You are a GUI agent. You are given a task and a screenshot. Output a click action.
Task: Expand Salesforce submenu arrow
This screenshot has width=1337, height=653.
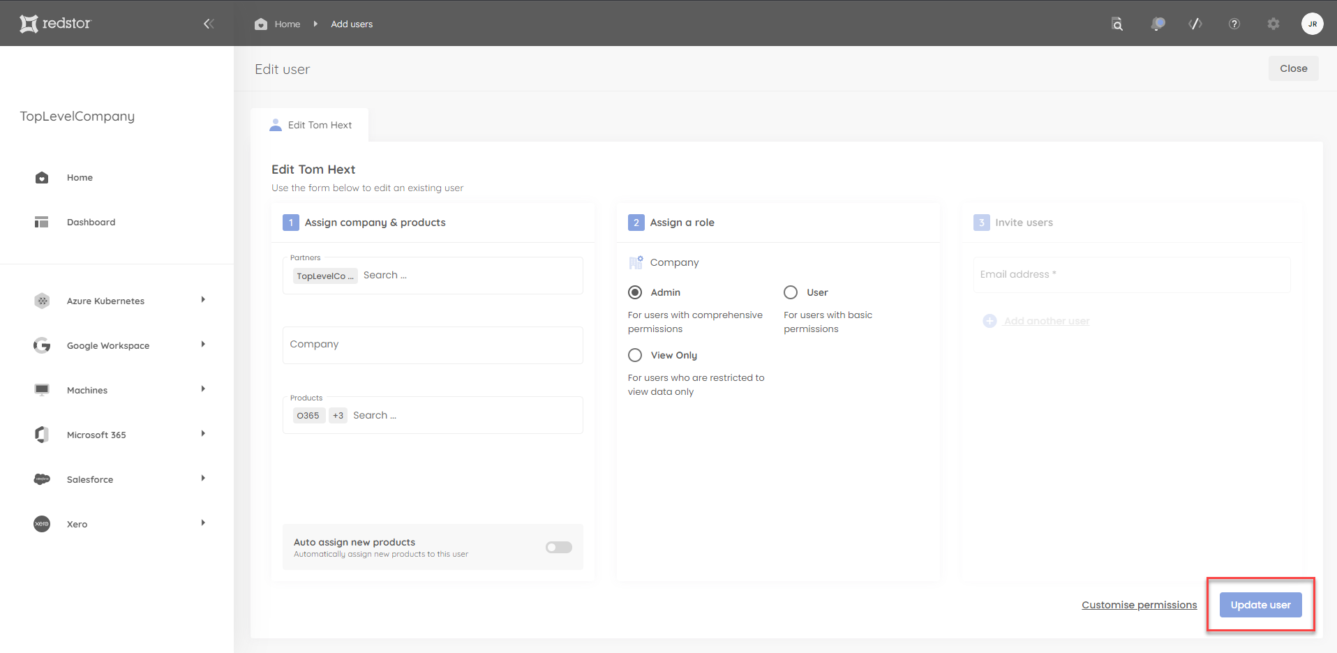[203, 479]
